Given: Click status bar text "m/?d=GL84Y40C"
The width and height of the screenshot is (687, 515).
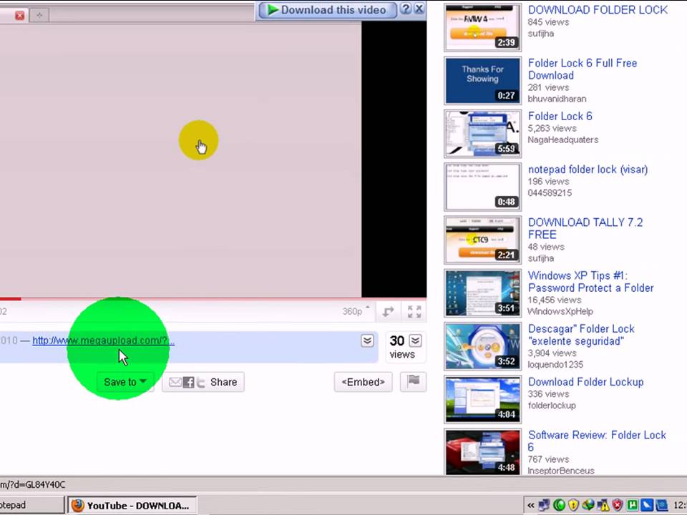Looking at the screenshot, I should [32, 484].
